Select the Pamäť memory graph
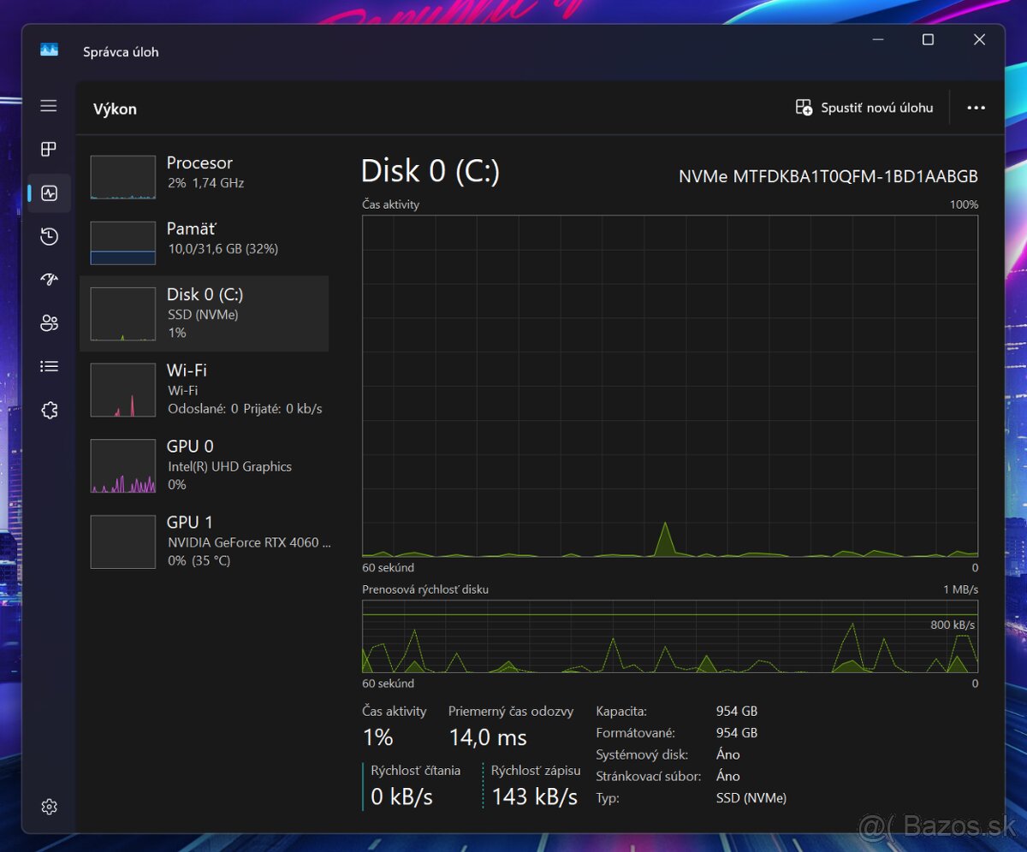The width and height of the screenshot is (1027, 852). pos(205,242)
